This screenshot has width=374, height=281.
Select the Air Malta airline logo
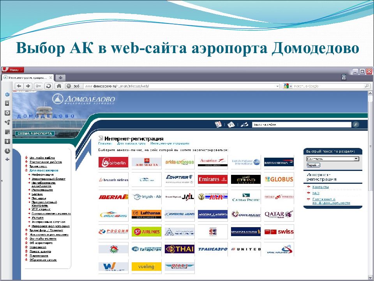click(x=146, y=162)
